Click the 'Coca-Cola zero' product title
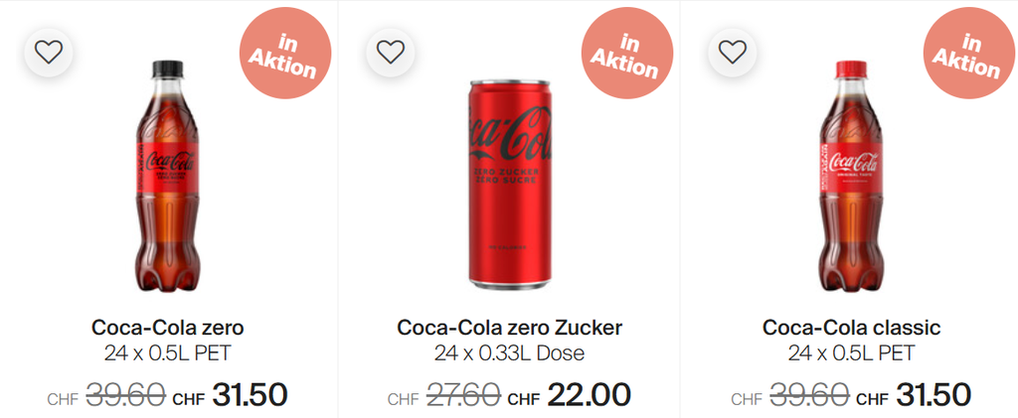The height and width of the screenshot is (418, 1018). pos(168,327)
